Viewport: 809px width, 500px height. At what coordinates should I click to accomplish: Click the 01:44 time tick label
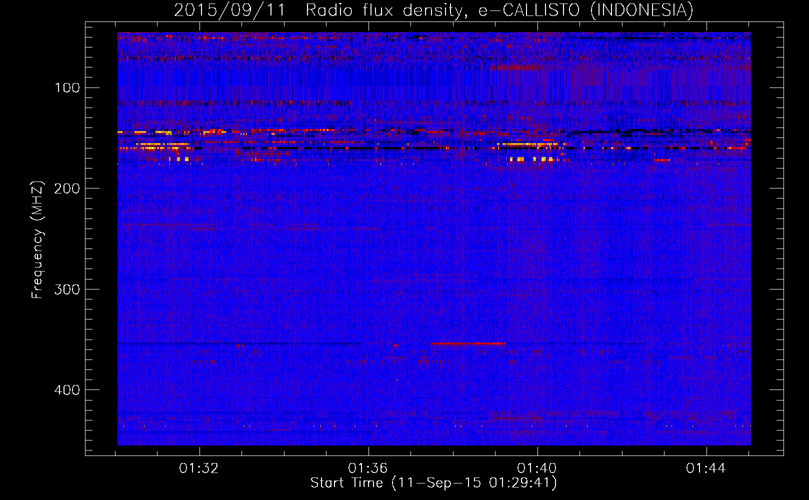pos(706,468)
